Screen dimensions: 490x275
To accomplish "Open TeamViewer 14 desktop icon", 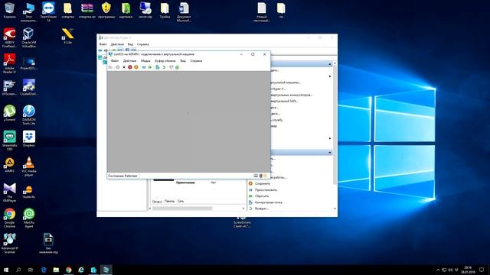I will (48, 12).
